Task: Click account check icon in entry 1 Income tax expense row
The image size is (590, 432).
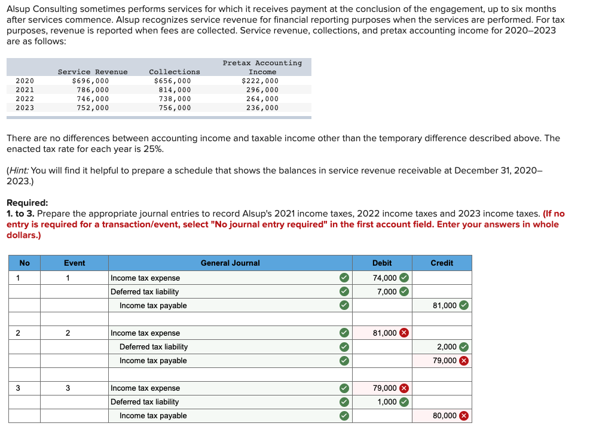Action: (344, 278)
